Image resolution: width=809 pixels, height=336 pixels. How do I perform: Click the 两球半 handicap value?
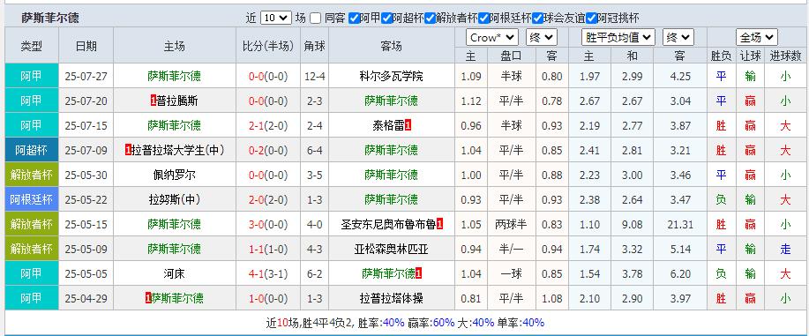(512, 225)
